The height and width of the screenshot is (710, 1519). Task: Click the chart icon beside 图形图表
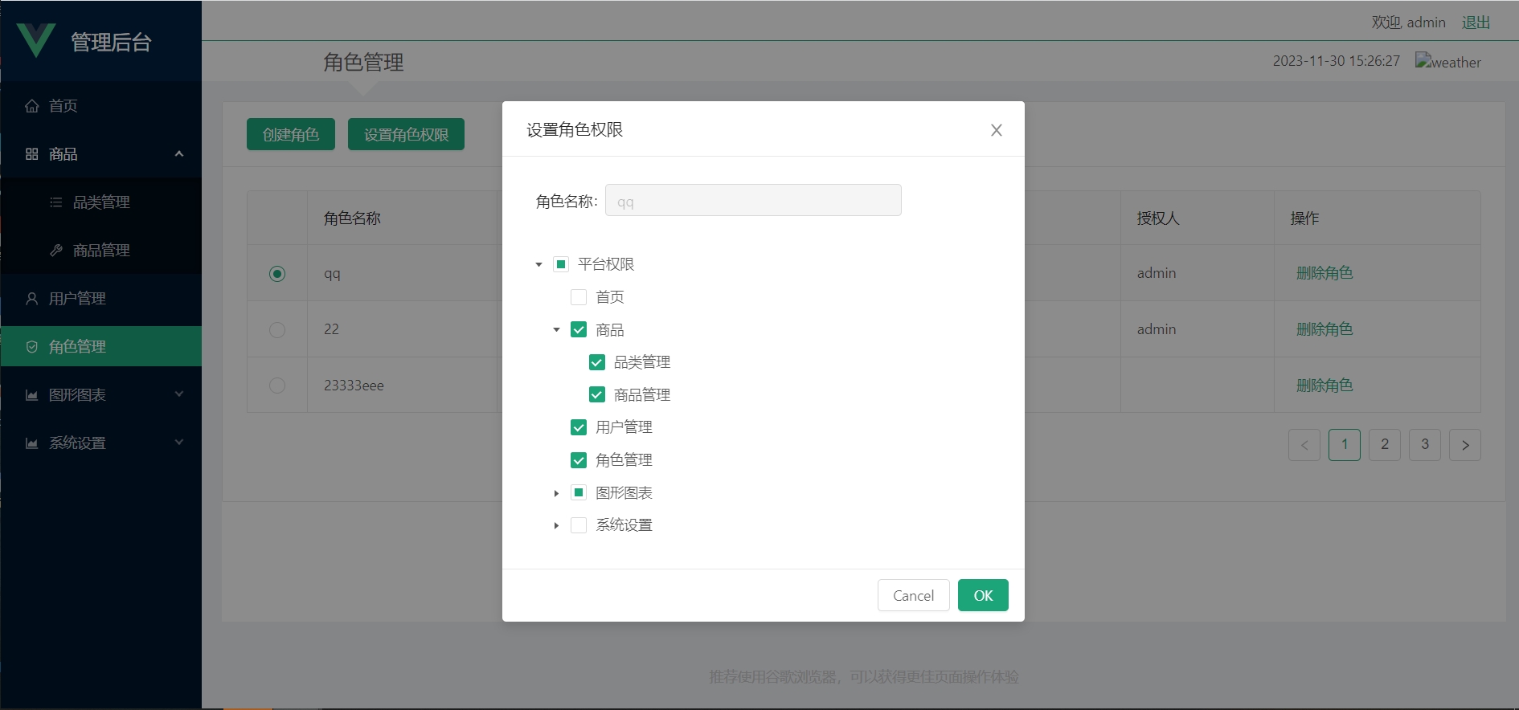32,395
